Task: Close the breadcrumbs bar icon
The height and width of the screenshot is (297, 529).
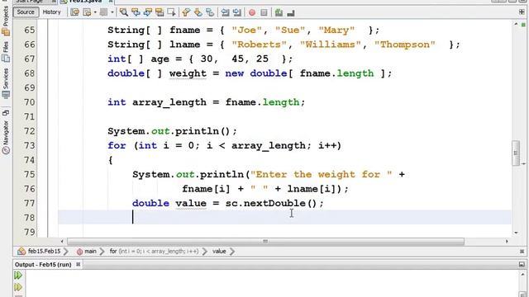Action: [522, 251]
